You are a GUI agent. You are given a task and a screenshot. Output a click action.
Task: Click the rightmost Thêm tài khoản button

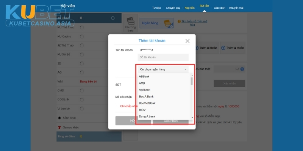(x=233, y=48)
